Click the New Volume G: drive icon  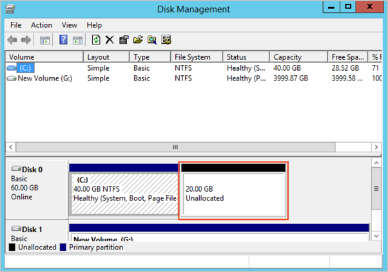click(x=12, y=78)
